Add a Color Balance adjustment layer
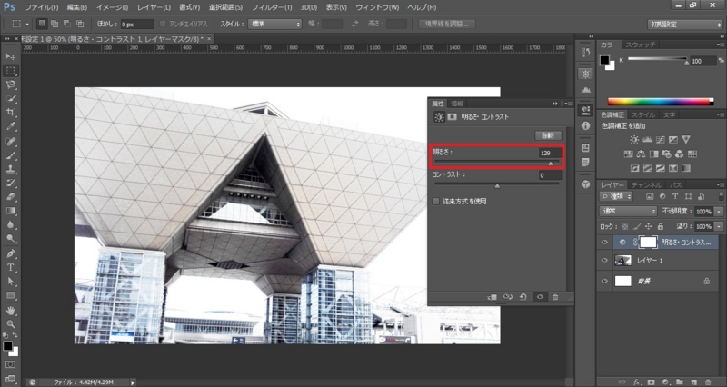This screenshot has height=387, width=727. [642, 154]
